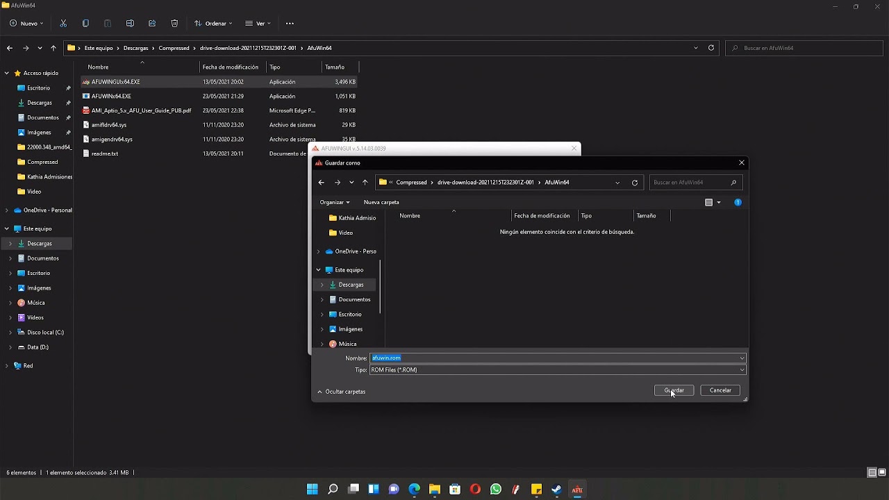Click the Nombre filename input field
889x500 pixels.
558,358
